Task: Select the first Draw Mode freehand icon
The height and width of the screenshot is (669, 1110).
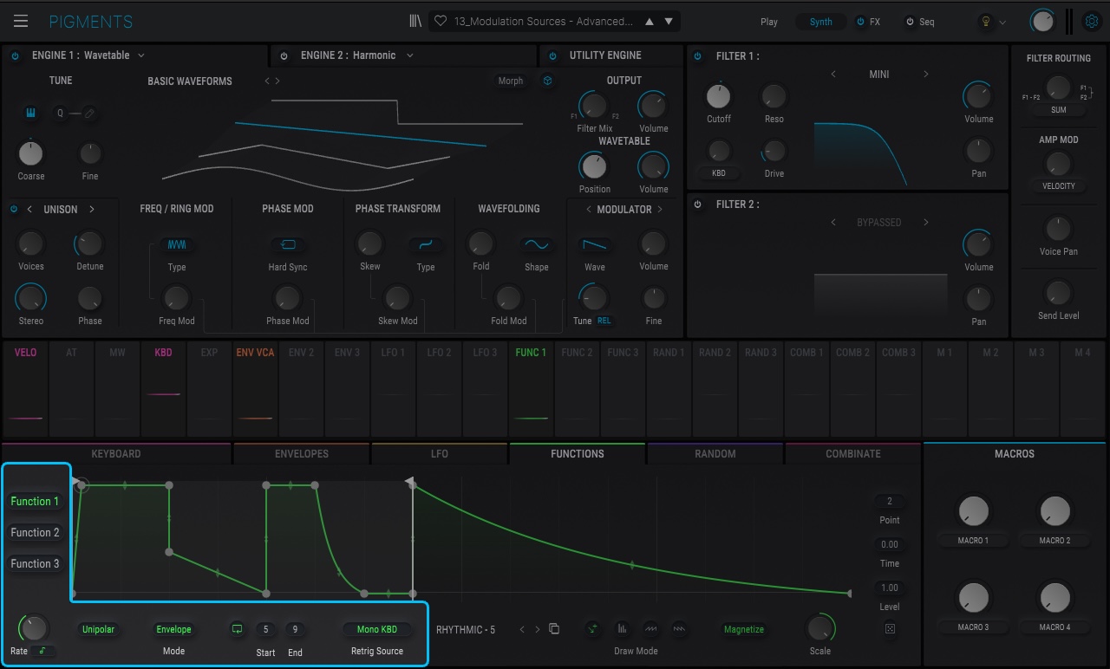Action: click(x=593, y=629)
